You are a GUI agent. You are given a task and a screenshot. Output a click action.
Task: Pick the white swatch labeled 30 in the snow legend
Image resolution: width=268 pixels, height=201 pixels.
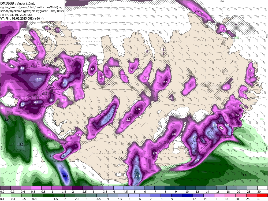[x=263, y=188]
